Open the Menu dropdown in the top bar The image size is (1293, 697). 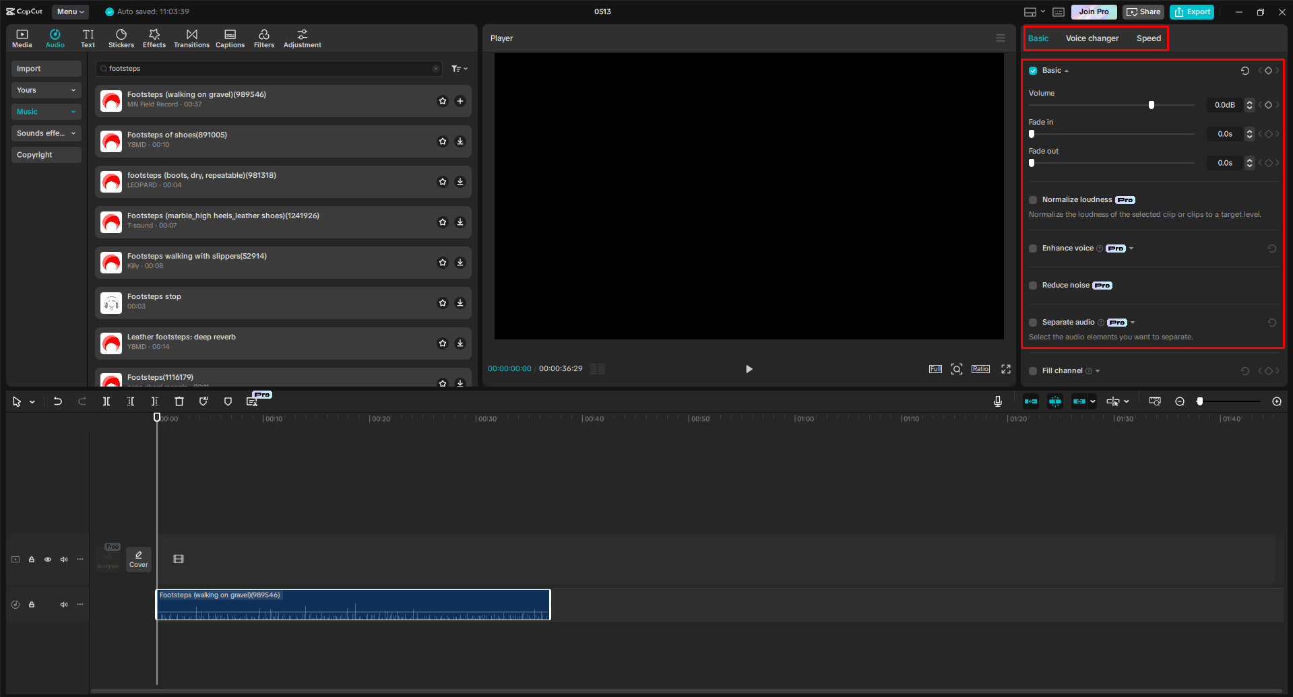tap(69, 11)
